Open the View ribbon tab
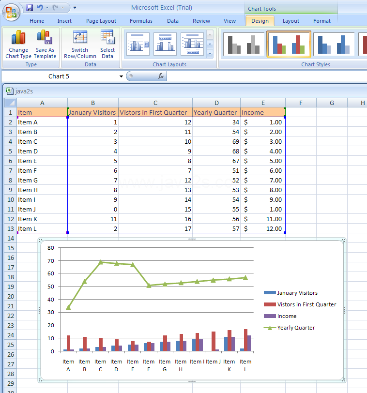The image size is (367, 393). [x=229, y=21]
